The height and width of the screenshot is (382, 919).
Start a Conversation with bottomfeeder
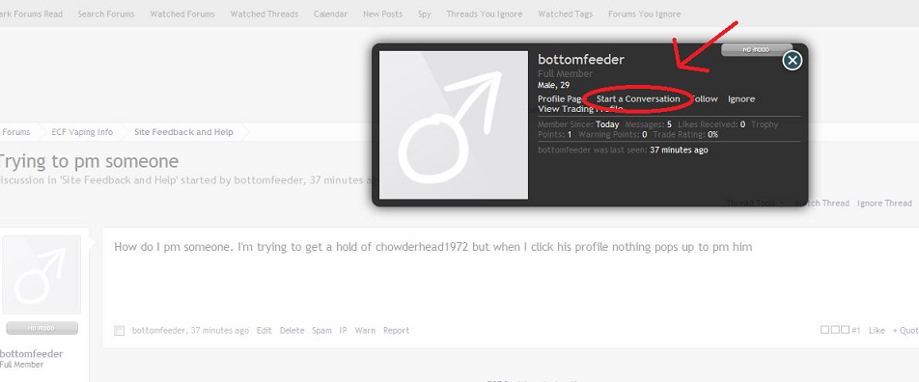tap(638, 99)
